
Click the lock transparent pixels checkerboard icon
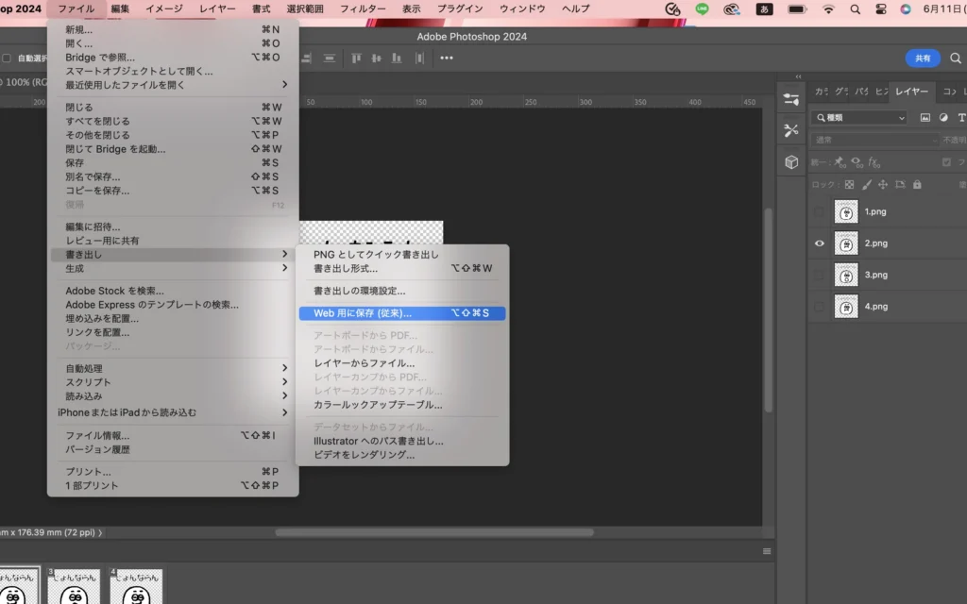point(849,185)
